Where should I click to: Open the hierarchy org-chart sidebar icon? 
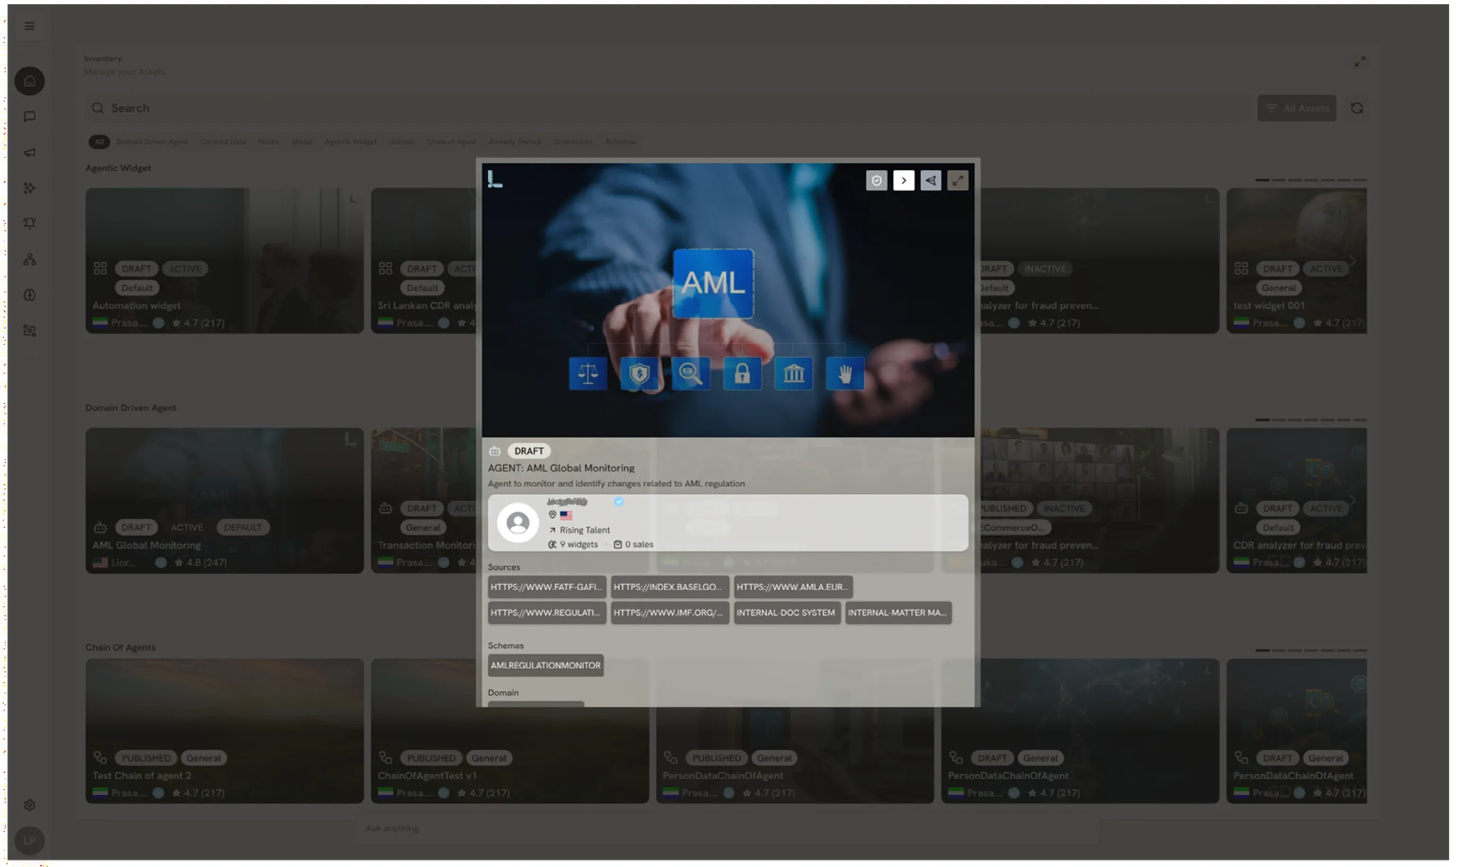coord(29,259)
